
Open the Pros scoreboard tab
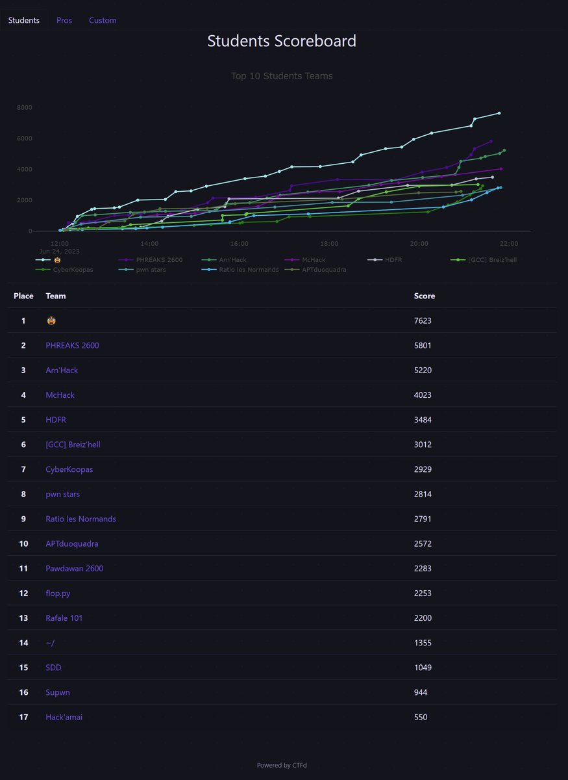64,20
